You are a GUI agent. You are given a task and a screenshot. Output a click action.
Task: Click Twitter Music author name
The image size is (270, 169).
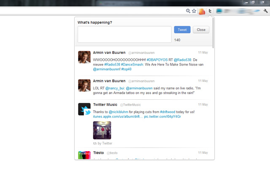point(105,104)
